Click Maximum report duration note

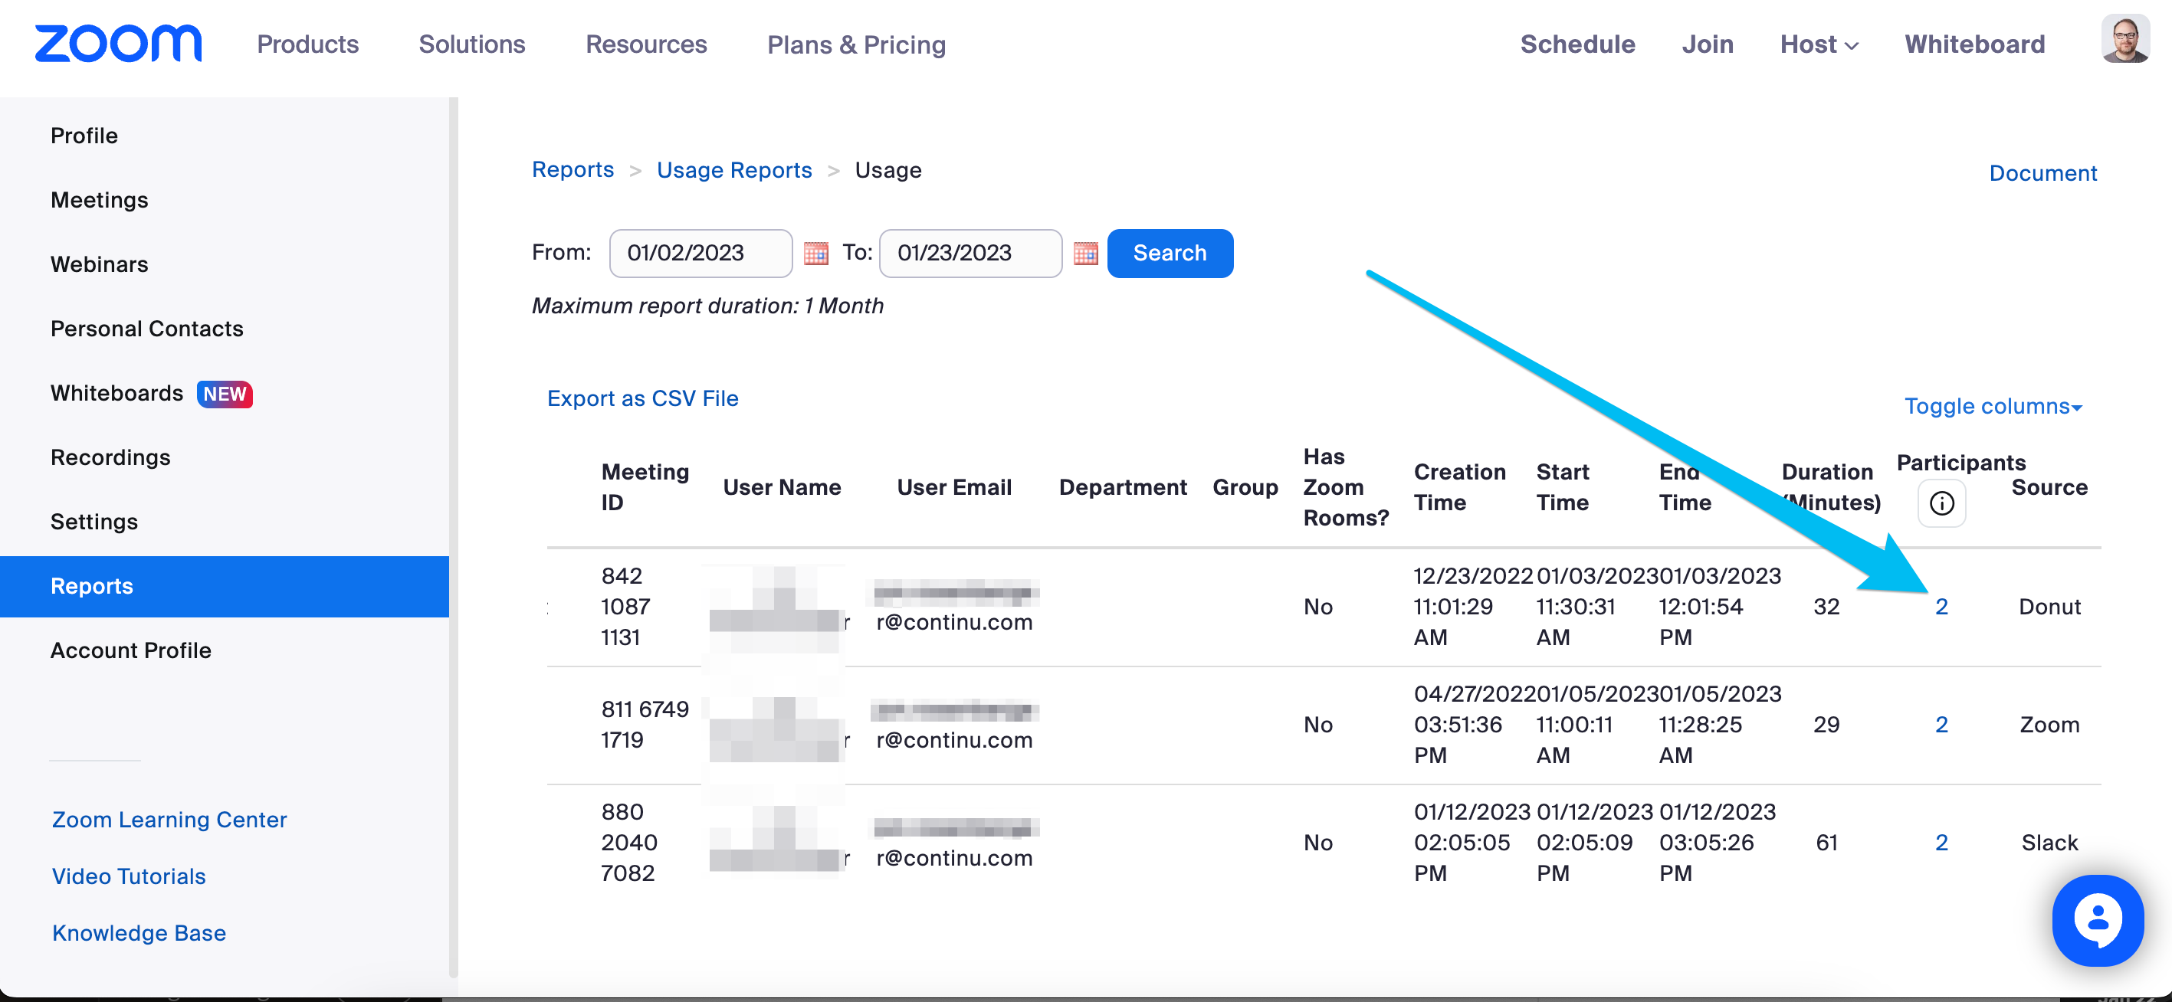(x=707, y=306)
